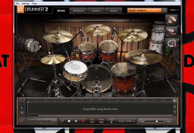Click bar 9 on the timeline ruler
The image size is (194, 133).
[100, 100]
